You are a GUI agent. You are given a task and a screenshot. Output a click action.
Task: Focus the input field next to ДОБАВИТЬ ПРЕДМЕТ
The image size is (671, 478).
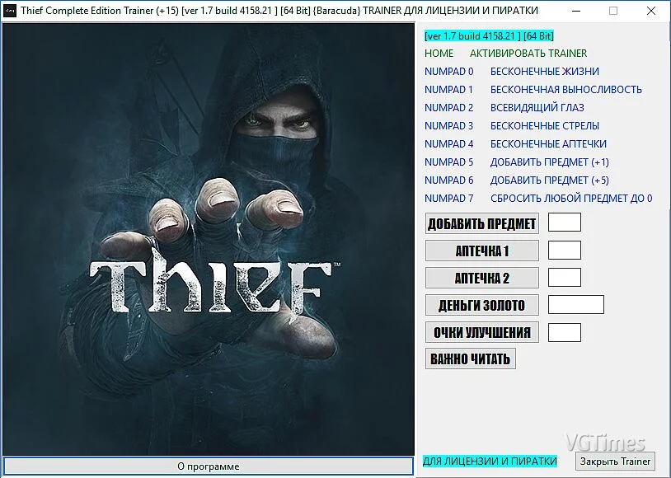pyautogui.click(x=565, y=222)
